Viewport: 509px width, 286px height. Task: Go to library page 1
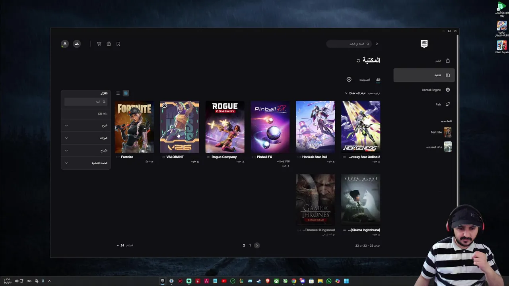250,245
